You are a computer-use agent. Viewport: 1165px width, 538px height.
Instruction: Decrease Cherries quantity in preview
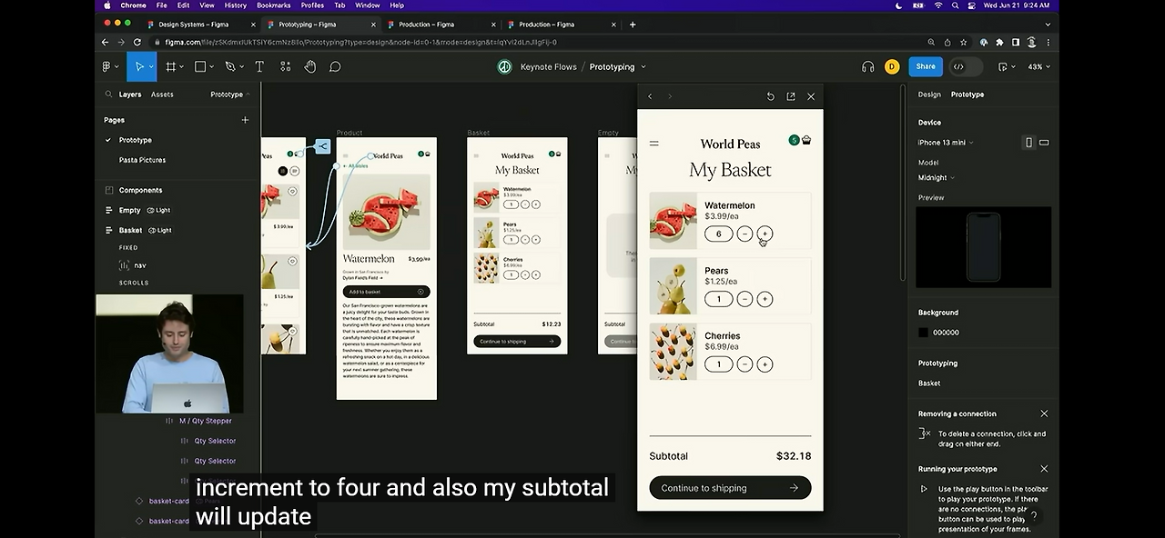[x=745, y=364]
